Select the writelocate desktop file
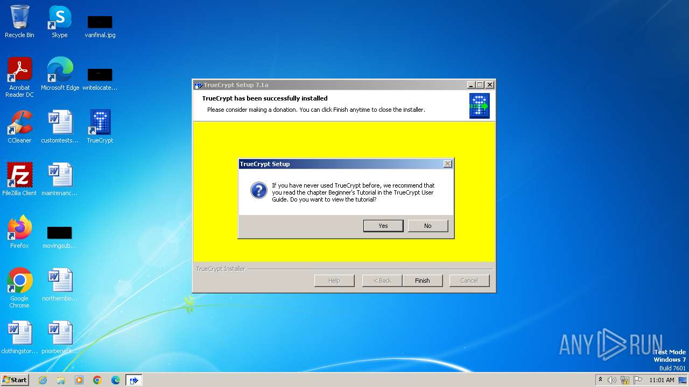Viewport: 689px width, 387px height. pos(100,78)
